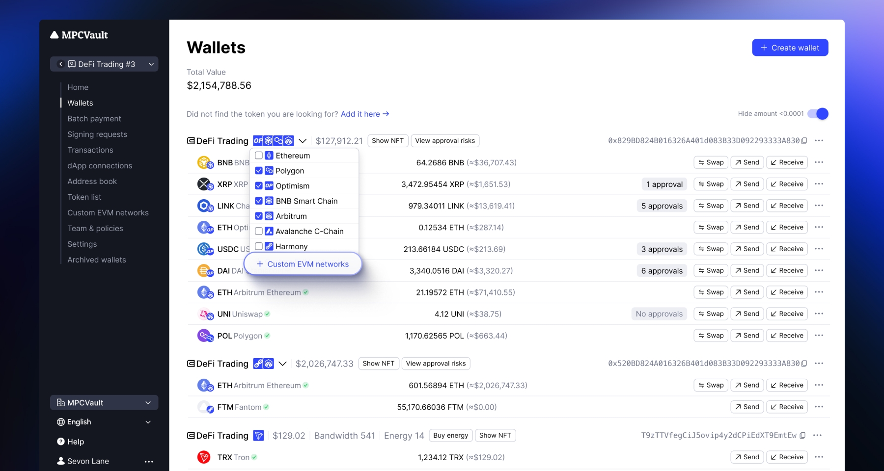Click the MPCVault logo
Viewport: 884px width, 471px height.
[x=79, y=35]
